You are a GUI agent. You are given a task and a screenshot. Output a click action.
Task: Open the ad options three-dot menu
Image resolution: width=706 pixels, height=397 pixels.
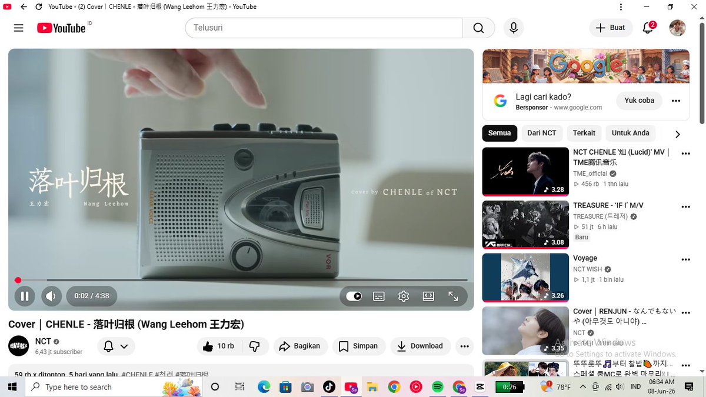[x=676, y=101]
